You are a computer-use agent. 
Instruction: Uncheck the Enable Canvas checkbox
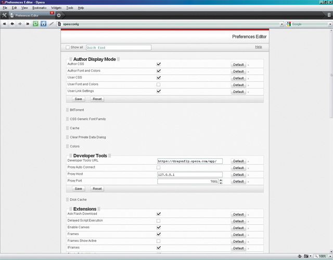(158, 228)
